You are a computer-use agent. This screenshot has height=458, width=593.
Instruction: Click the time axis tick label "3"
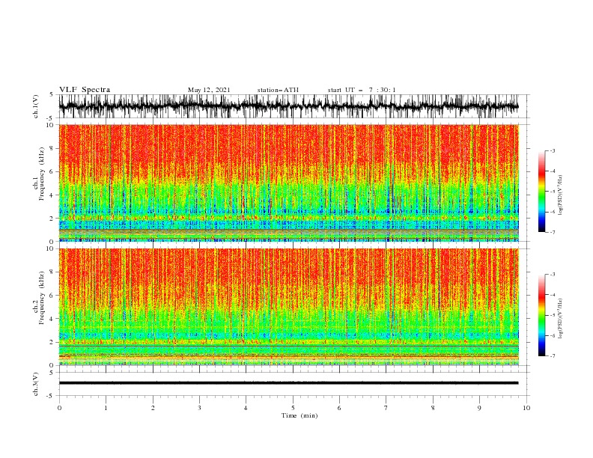(199, 408)
